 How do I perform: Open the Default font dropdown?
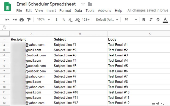[108, 20]
